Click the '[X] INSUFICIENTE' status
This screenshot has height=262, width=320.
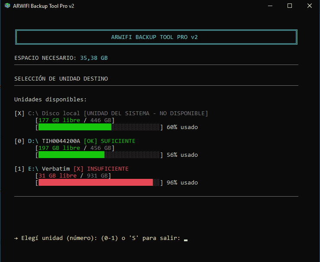[x=101, y=169]
